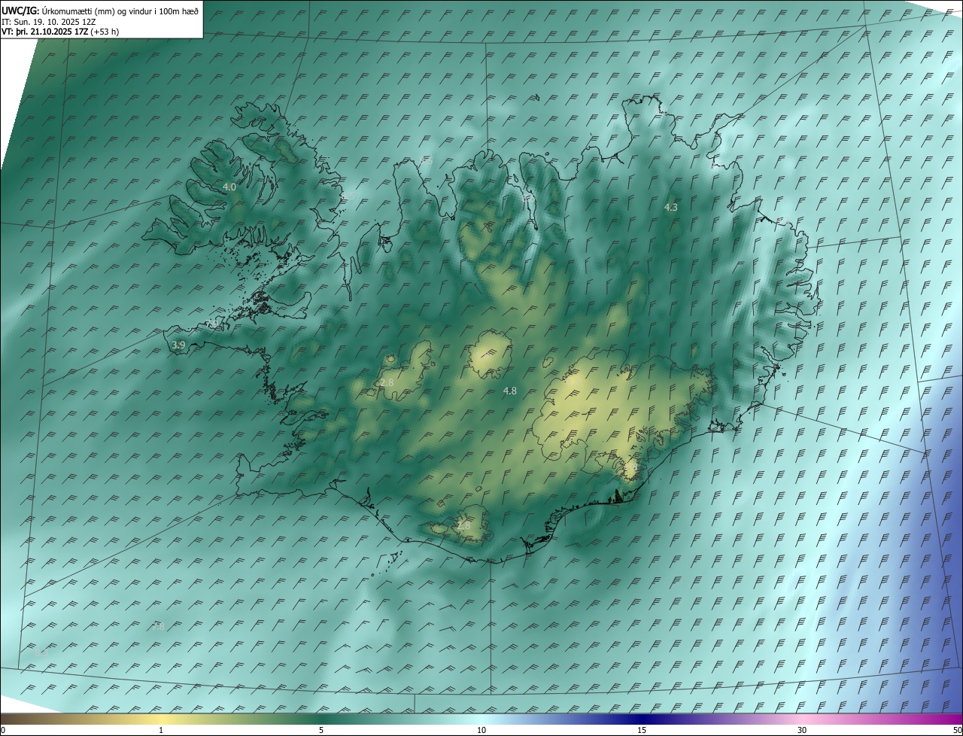963x736 pixels.
Task: Click the yellow segment of the color bar
Action: pyautogui.click(x=161, y=719)
